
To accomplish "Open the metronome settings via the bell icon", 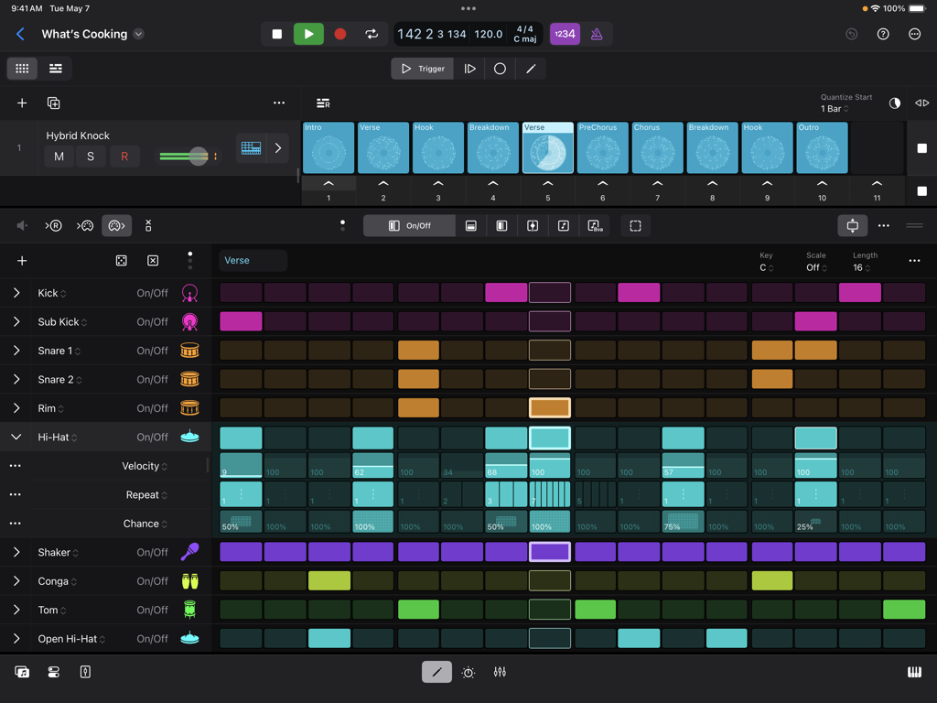I will 596,34.
